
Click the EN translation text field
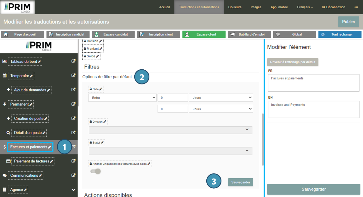coord(313,109)
